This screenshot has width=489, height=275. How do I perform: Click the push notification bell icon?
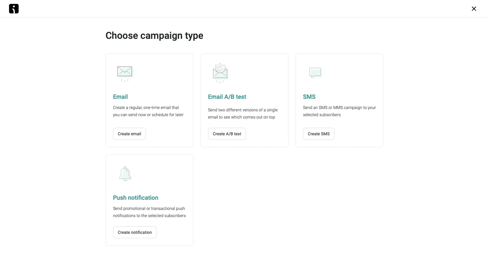125,174
